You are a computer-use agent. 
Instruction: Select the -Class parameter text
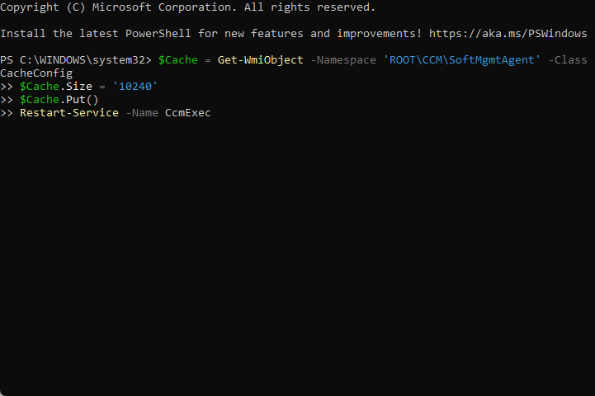568,60
